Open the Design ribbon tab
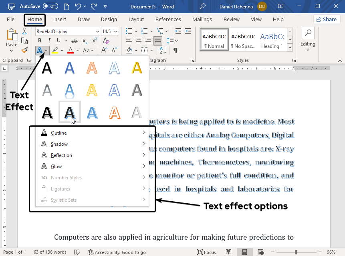 [109, 19]
